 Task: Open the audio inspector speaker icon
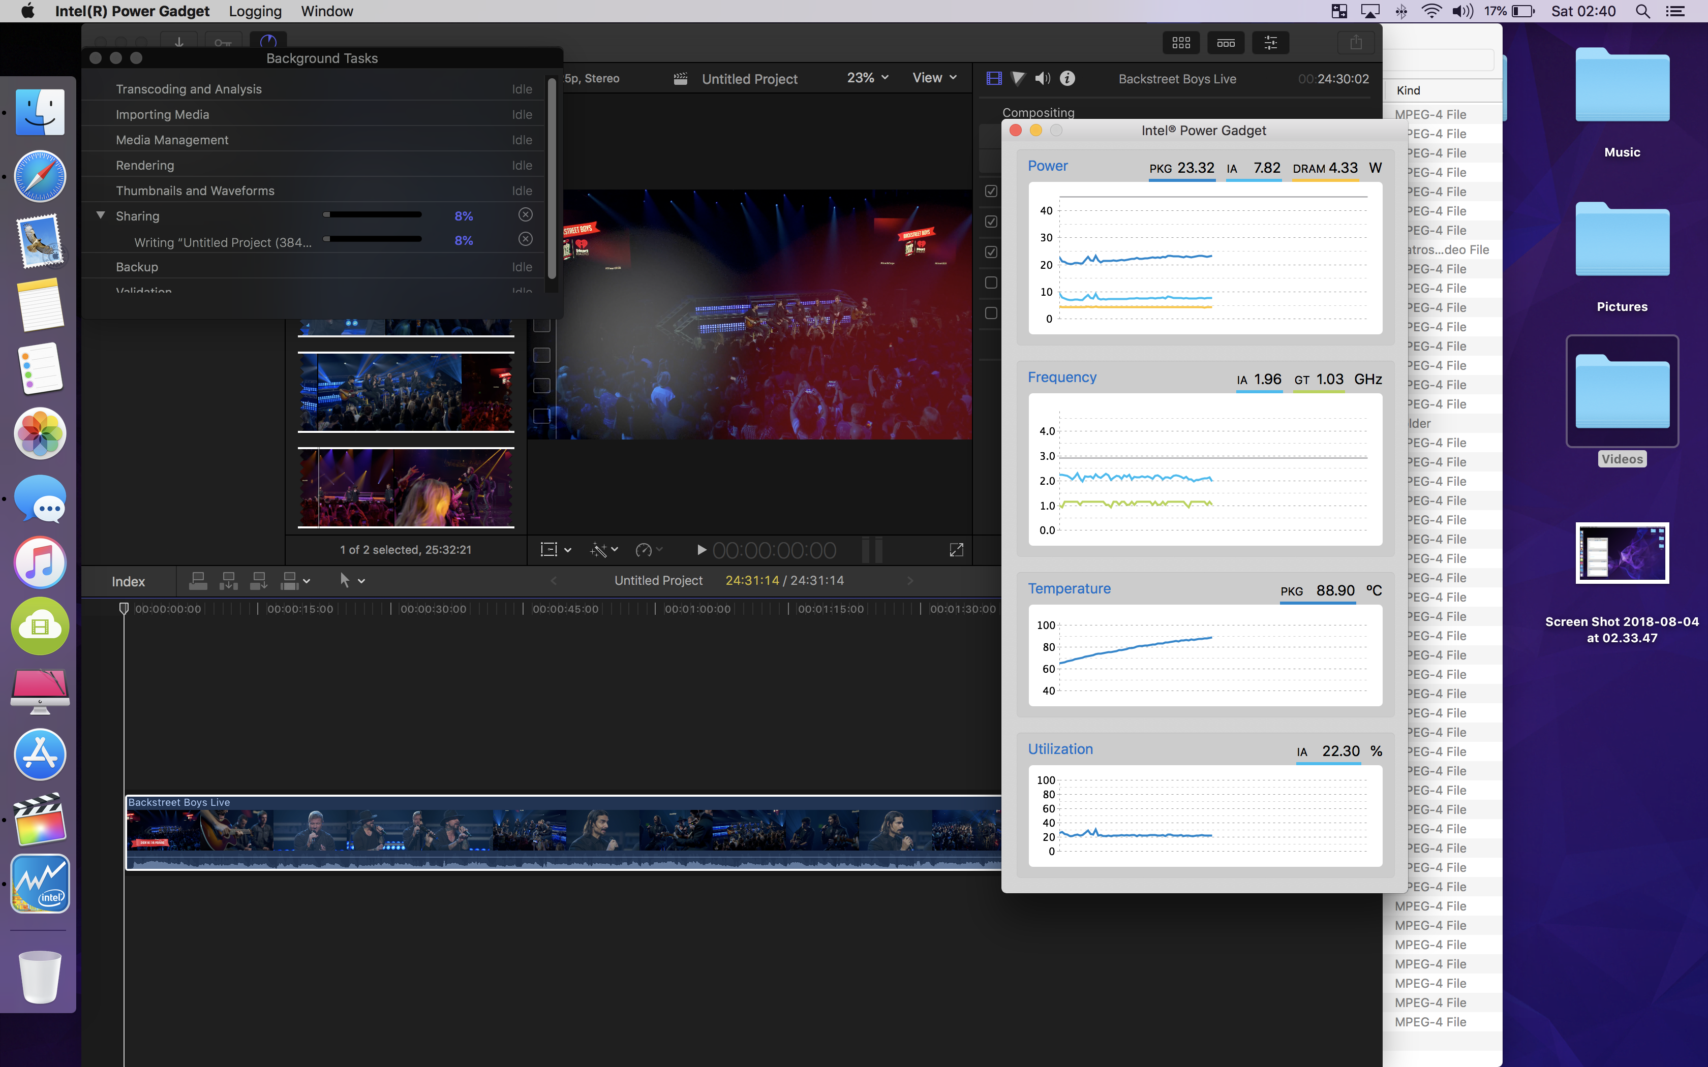(x=1043, y=78)
